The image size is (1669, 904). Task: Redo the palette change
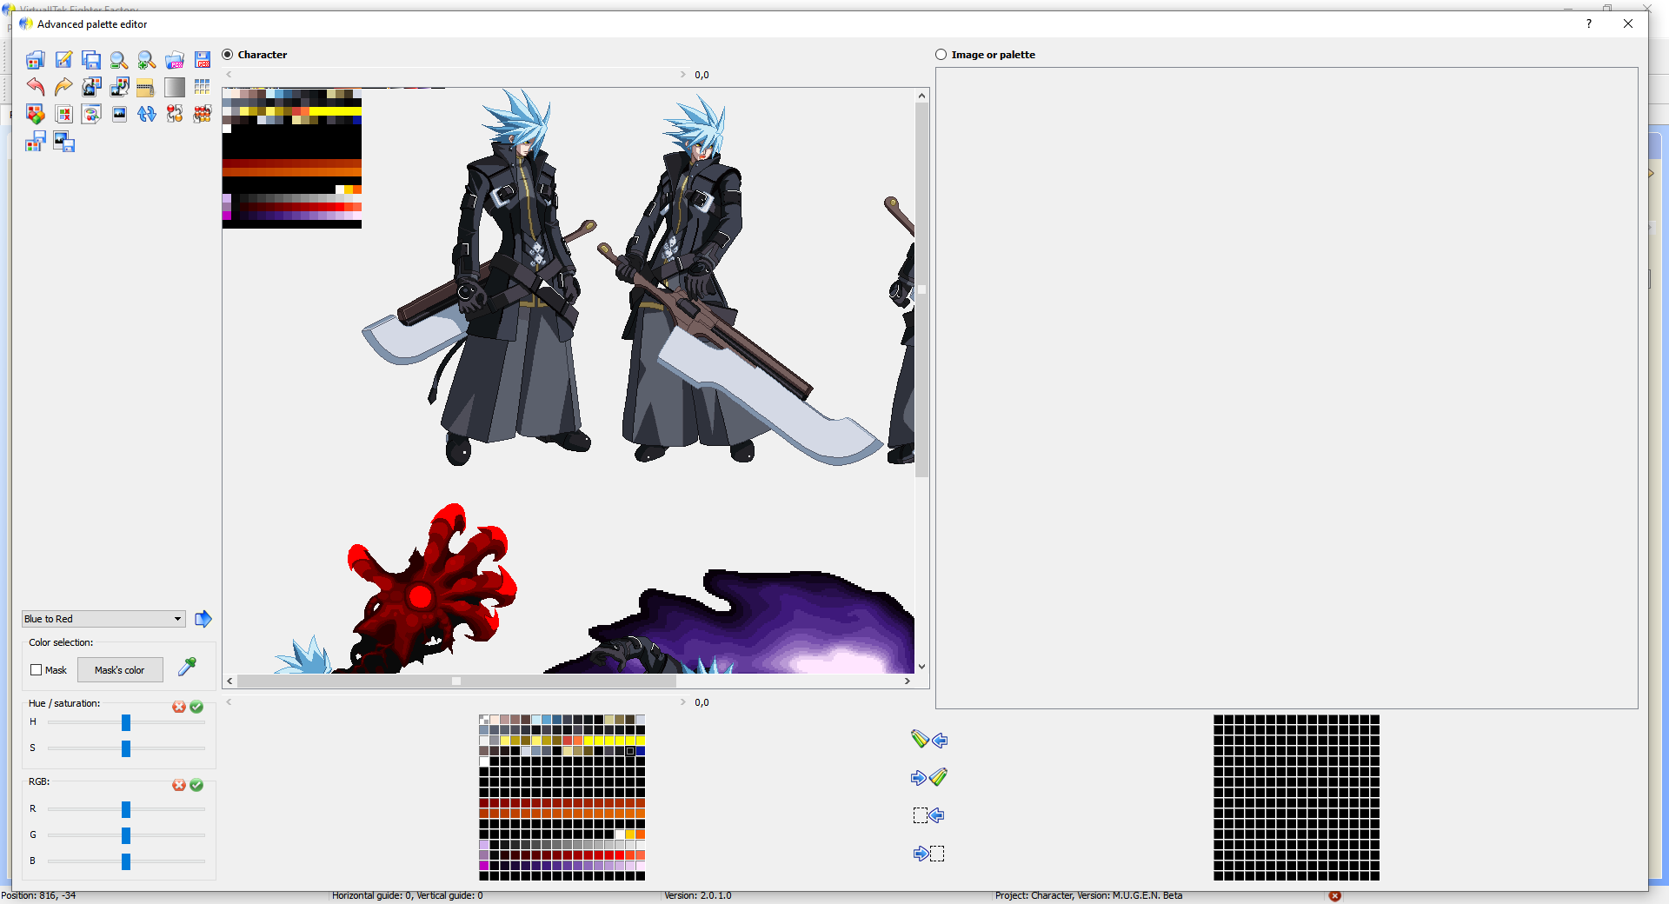click(63, 87)
